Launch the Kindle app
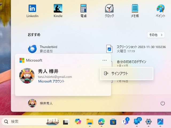The width and height of the screenshot is (171, 128). [x=58, y=11]
